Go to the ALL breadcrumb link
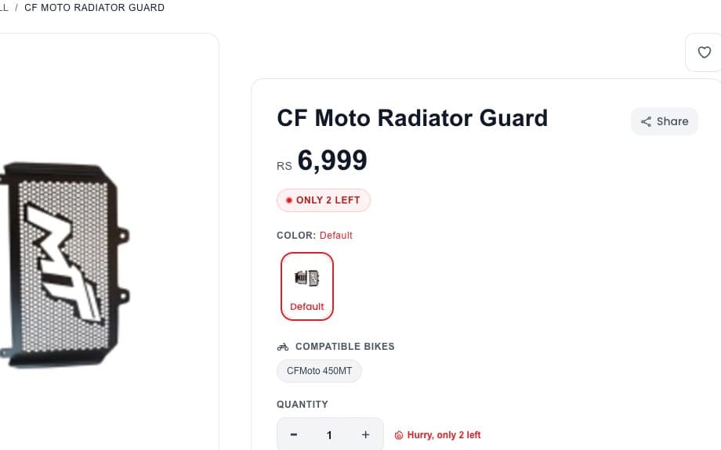Viewport: 721px width, 450px height. pos(4,8)
